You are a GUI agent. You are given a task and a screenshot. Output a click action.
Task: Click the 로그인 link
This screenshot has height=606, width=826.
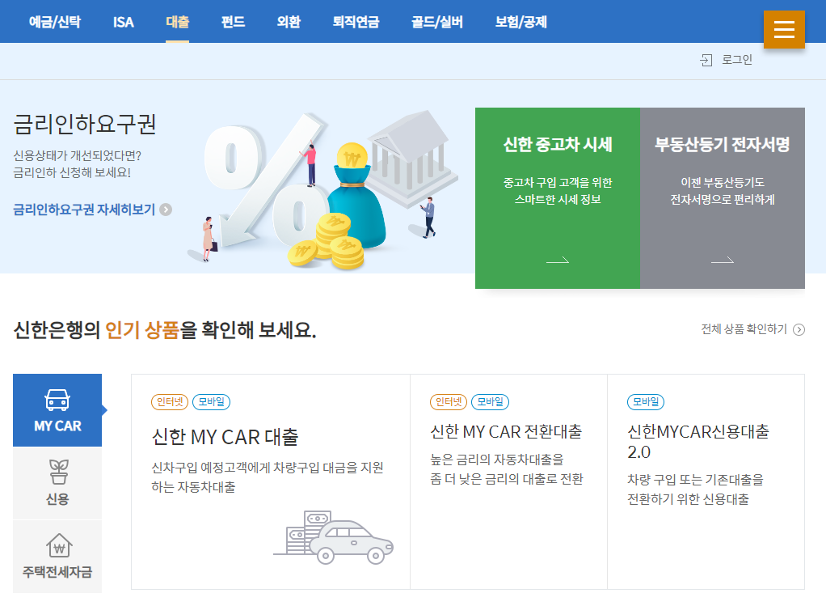pyautogui.click(x=736, y=60)
